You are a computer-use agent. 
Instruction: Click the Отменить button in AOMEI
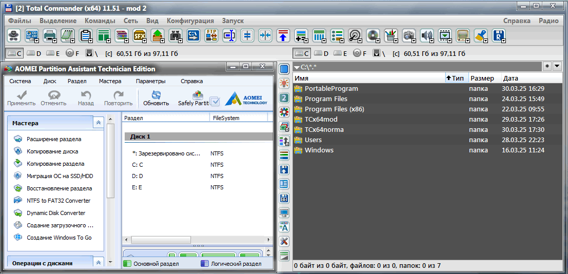click(53, 98)
